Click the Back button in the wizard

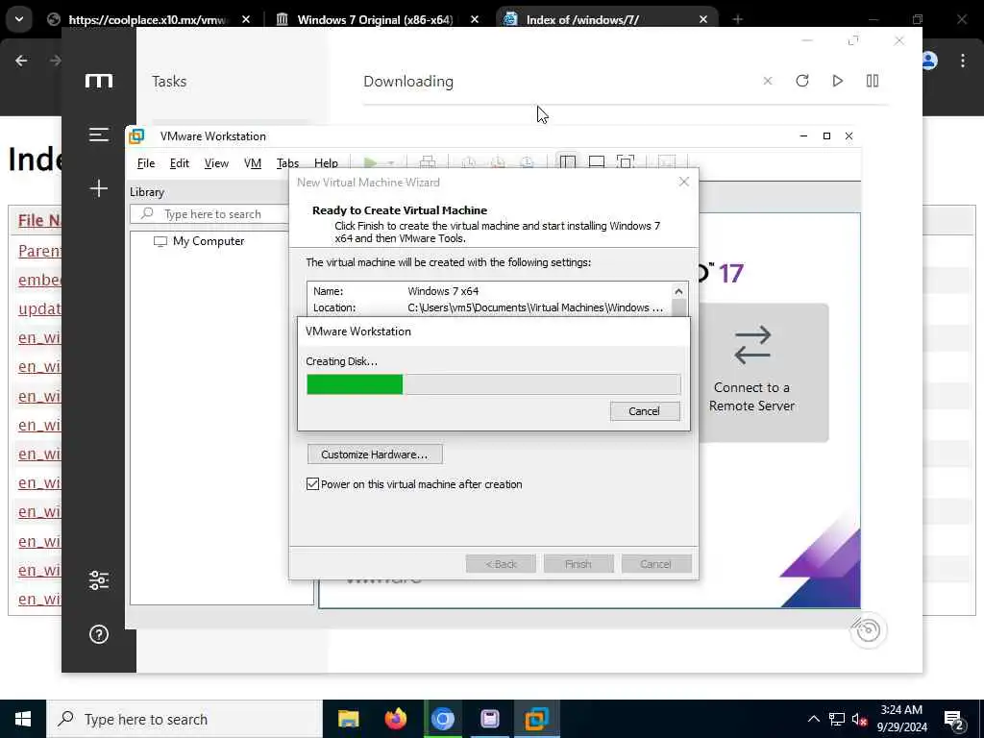point(501,563)
